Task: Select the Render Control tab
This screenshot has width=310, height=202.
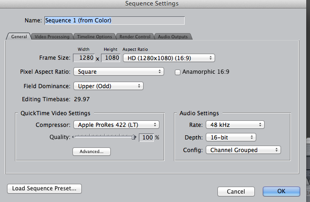Action: pos(135,36)
